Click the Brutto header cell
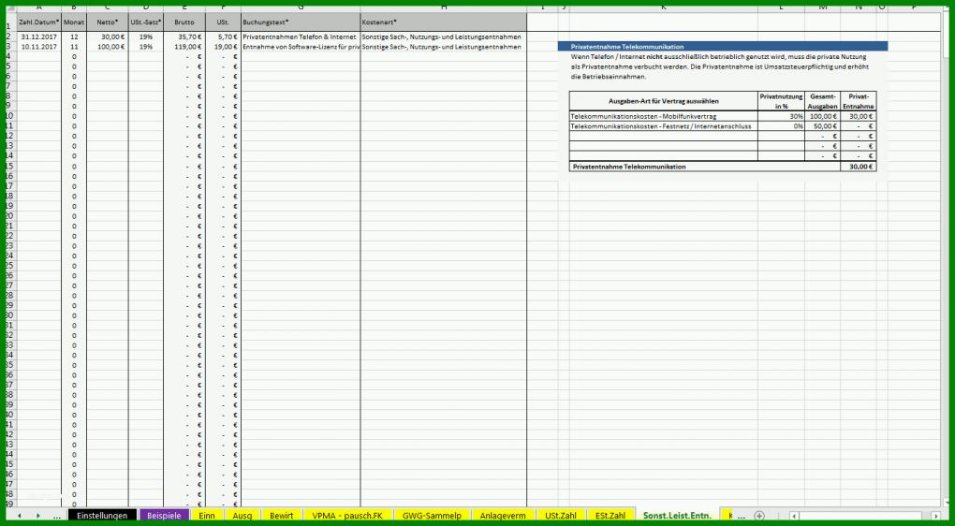The image size is (955, 526). click(x=184, y=22)
